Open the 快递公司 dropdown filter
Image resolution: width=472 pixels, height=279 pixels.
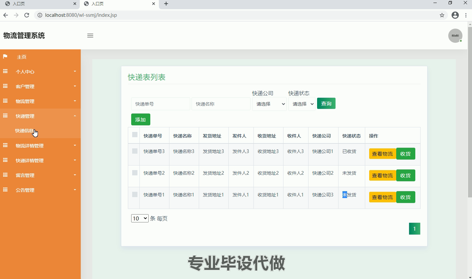pyautogui.click(x=269, y=104)
